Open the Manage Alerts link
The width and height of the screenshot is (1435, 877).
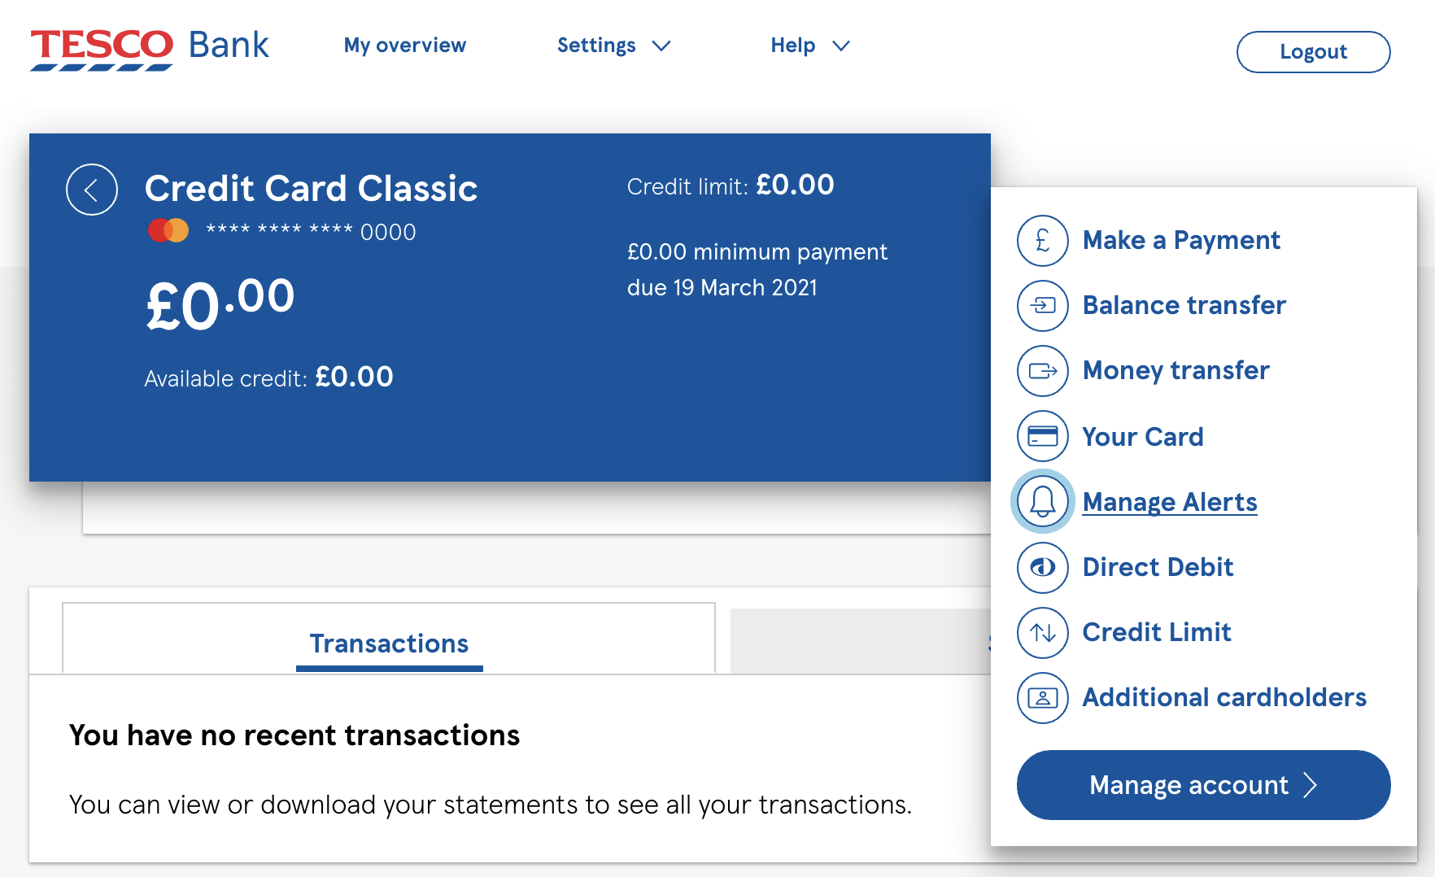point(1170,502)
